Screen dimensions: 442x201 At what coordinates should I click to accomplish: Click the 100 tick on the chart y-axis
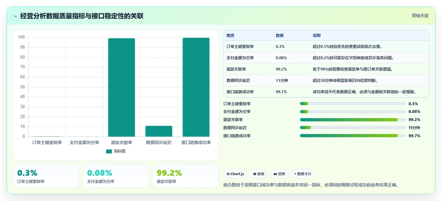21,37
